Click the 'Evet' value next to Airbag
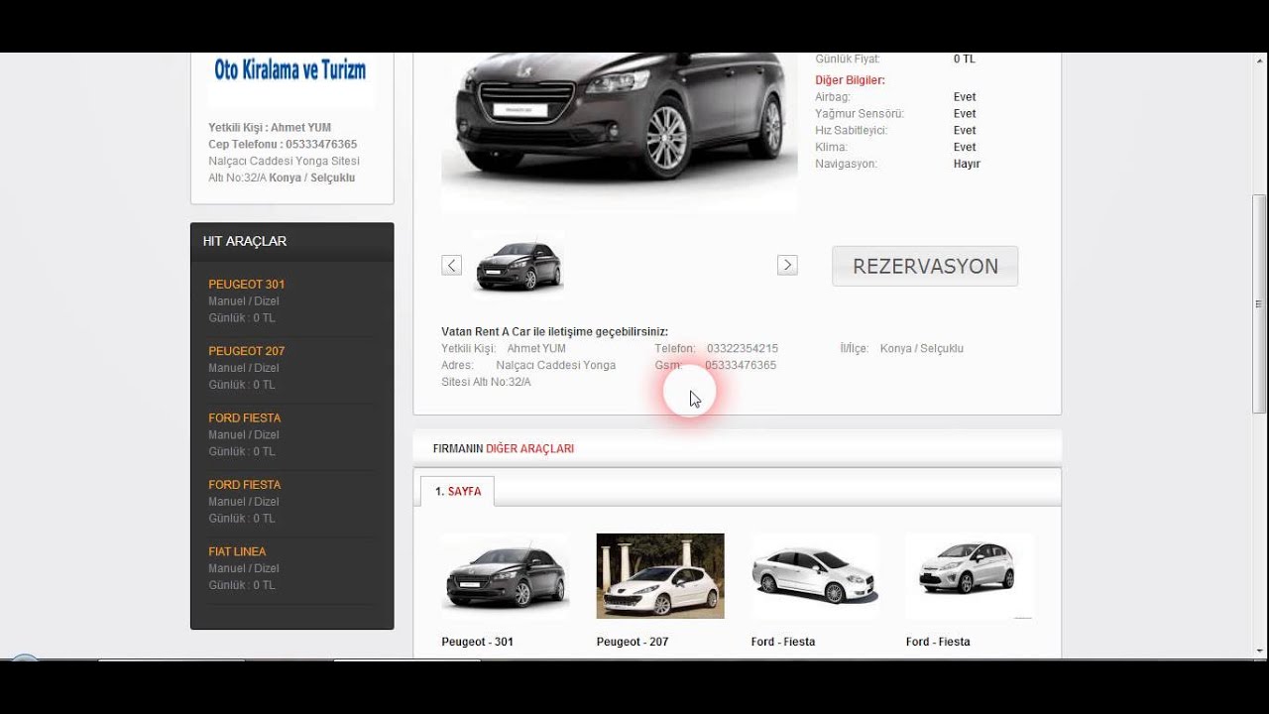1269x714 pixels. tap(965, 97)
